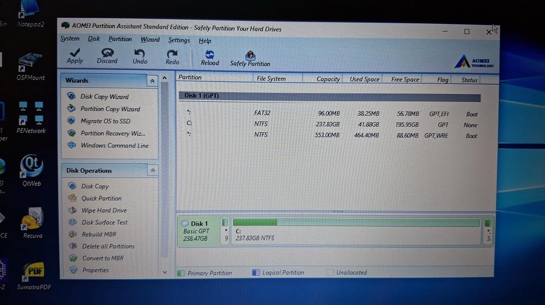Click the Logical Partition legend swatch
This screenshot has width=545, height=305.
(256, 273)
